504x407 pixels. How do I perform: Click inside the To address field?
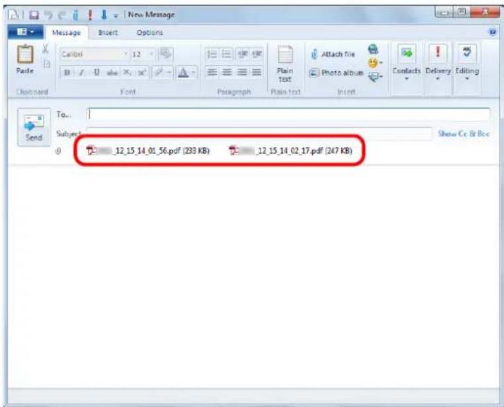pos(288,114)
